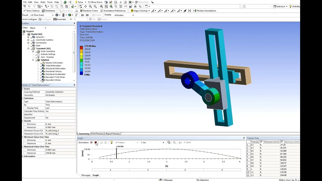
Task: Select Solution Information tree item
Action: tap(54, 63)
